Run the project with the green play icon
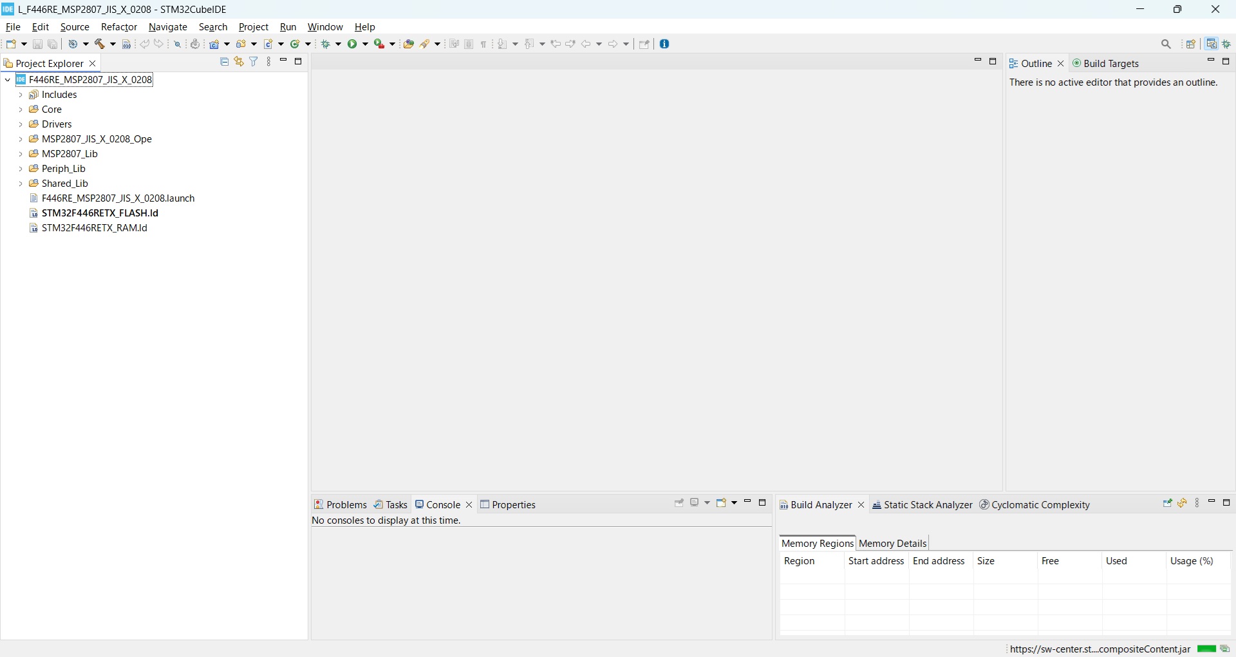Screen dimensions: 1236x657 coord(353,44)
